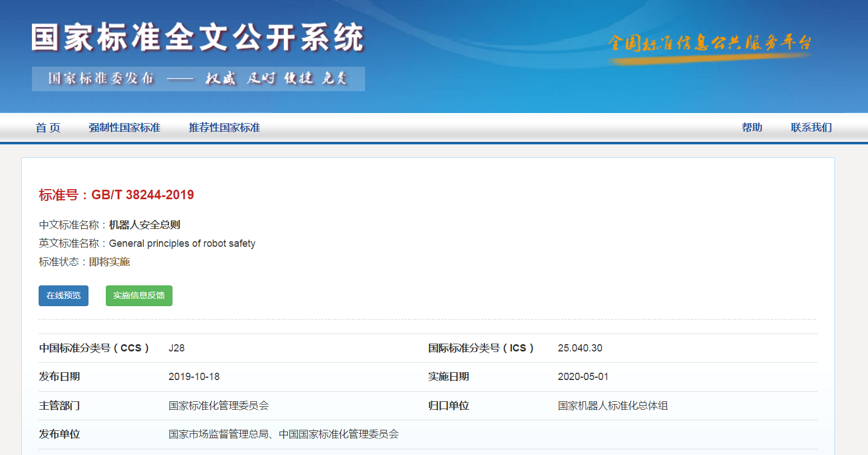Viewport: 868px width, 455px height.
Task: Click the 国家标准化管理委员会 department value
Action: point(219,406)
